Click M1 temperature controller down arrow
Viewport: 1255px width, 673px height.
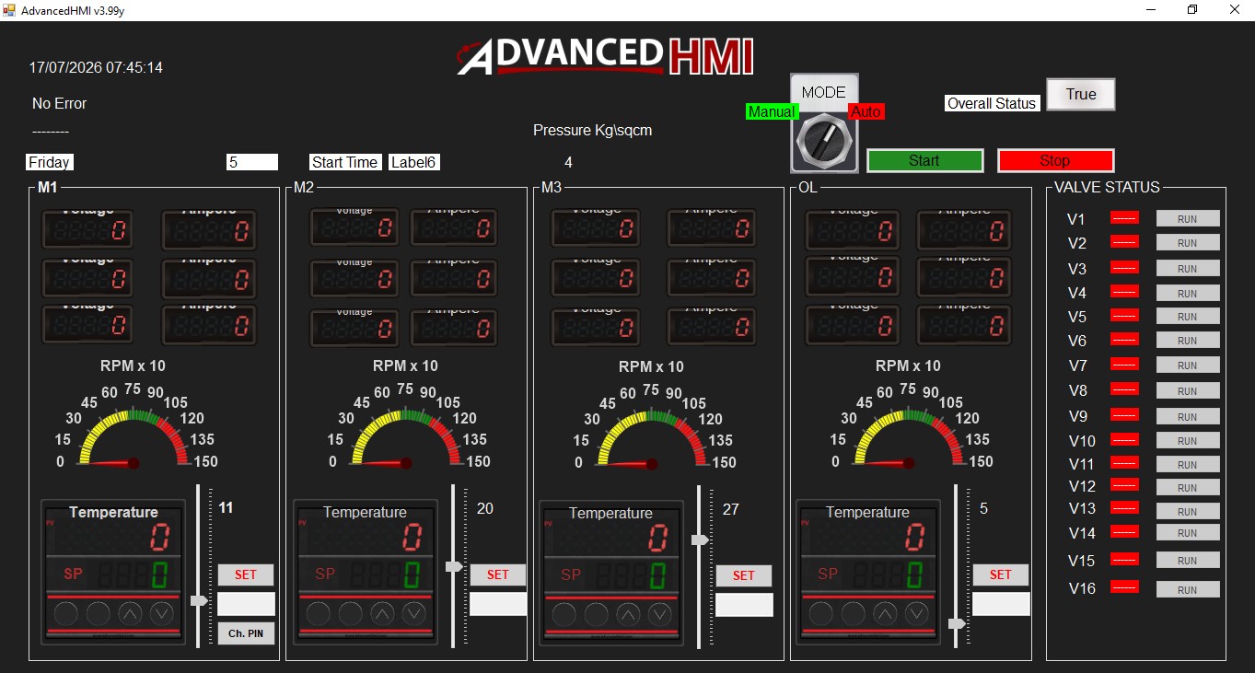162,613
